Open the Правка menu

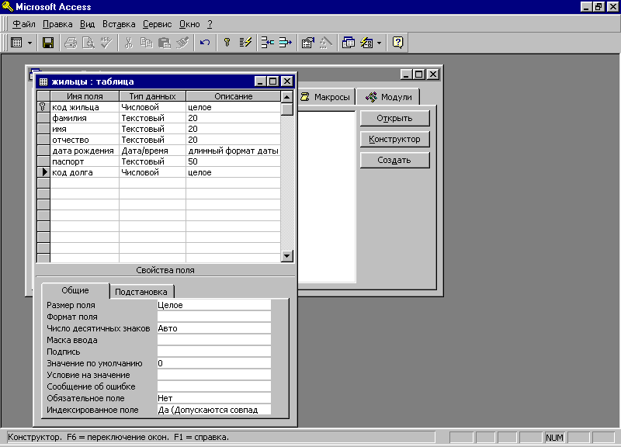tap(57, 24)
